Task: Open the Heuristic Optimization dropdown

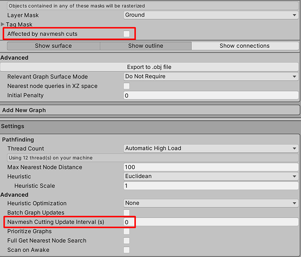Action: point(211,203)
